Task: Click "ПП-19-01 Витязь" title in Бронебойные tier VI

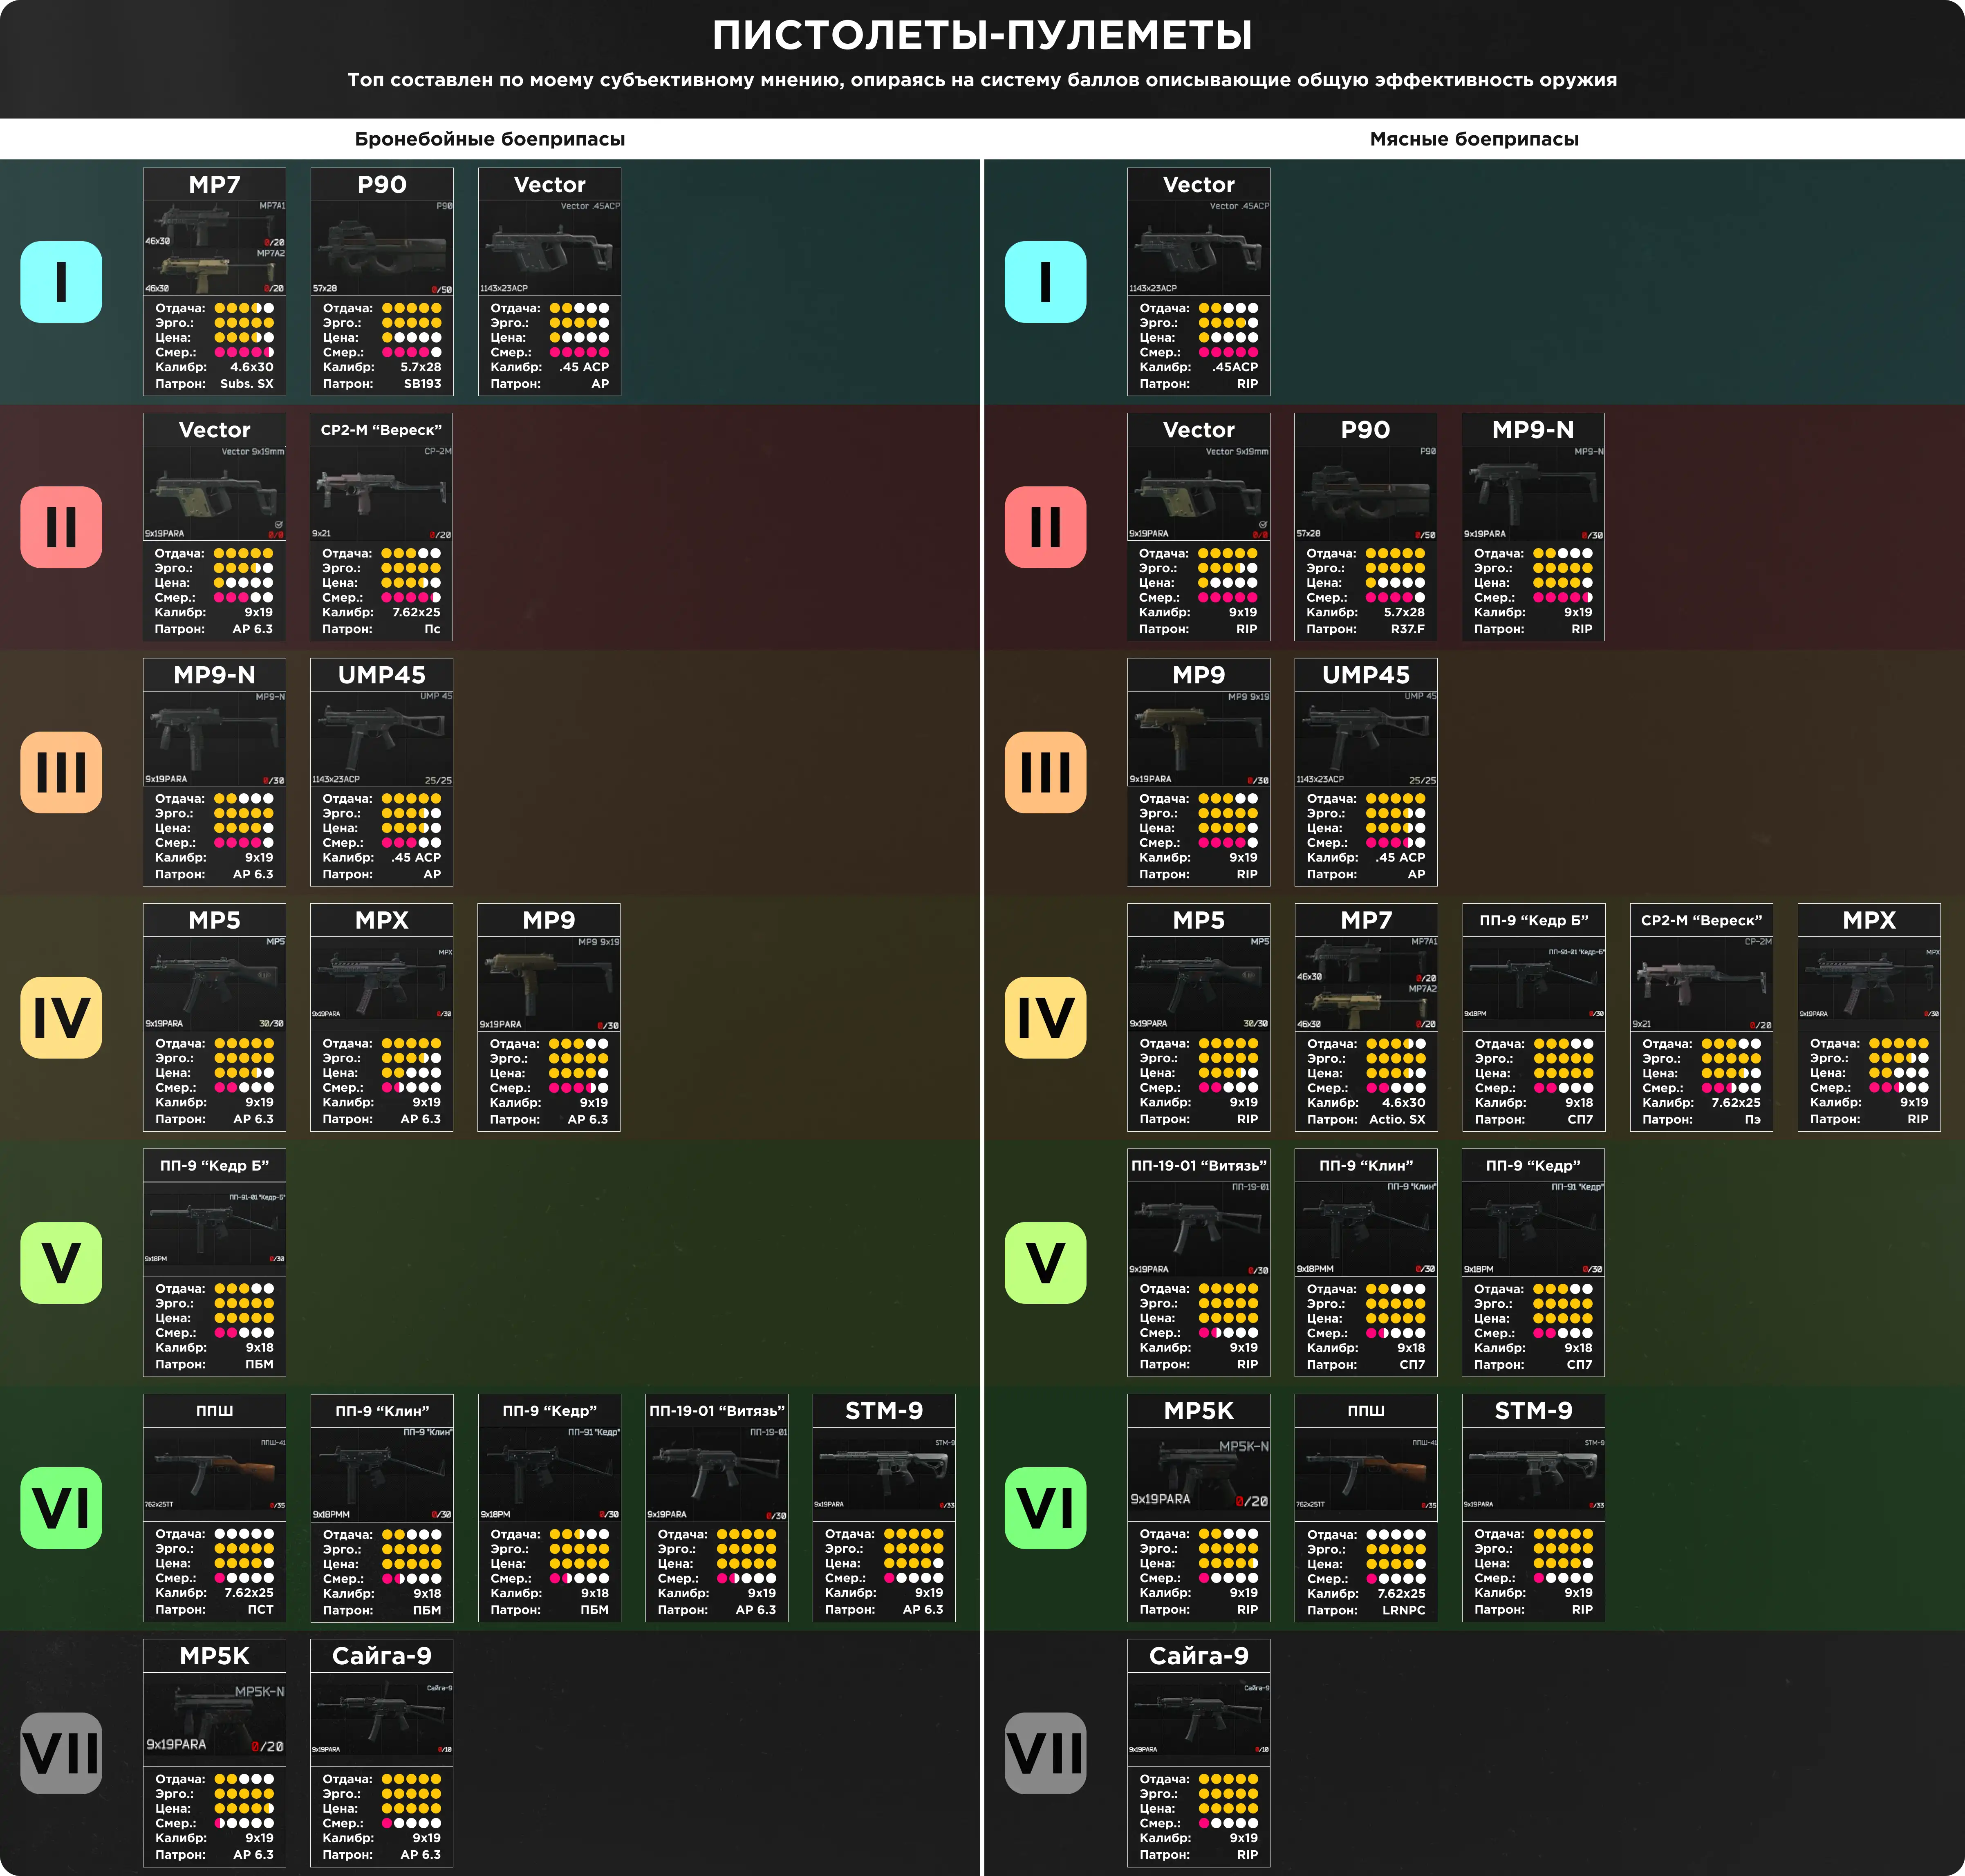Action: click(x=717, y=1411)
